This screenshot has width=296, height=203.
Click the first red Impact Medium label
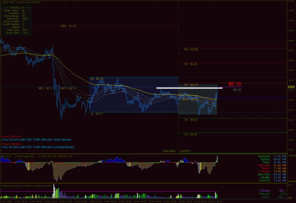coord(11,137)
